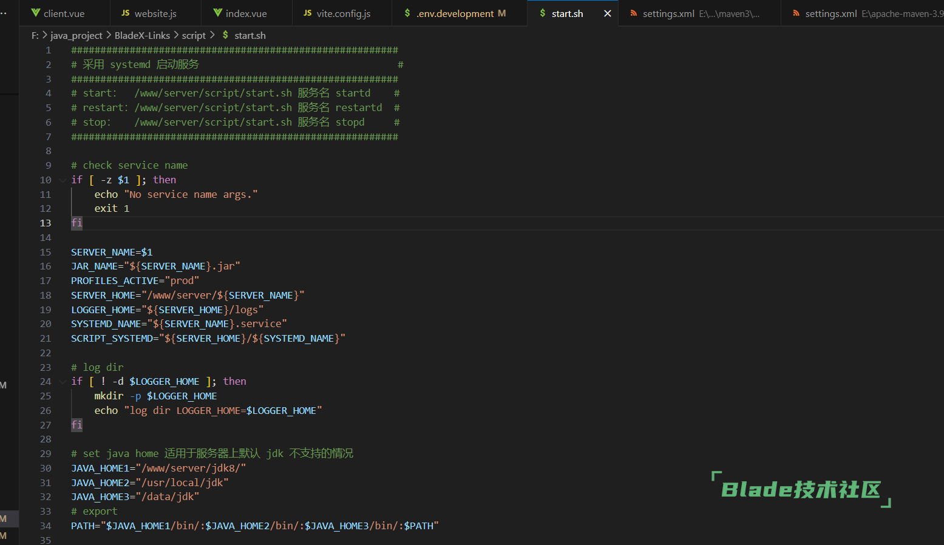Click the XML icon on maven3 settings.xml tab

click(x=634, y=13)
